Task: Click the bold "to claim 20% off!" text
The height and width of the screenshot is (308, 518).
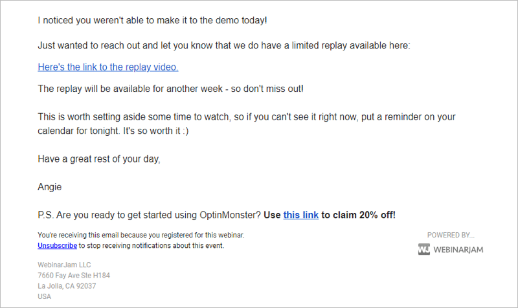Action: pos(358,215)
